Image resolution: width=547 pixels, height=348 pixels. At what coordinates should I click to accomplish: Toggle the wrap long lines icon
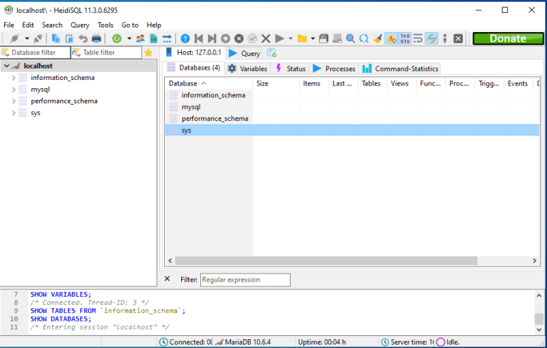point(418,38)
